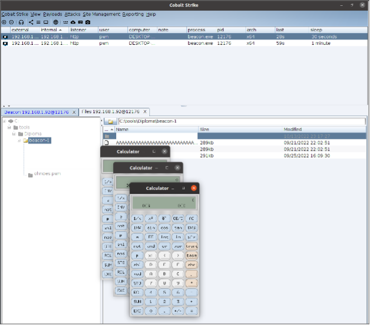This screenshot has height=325, width=370.
Task: Open screenshots via the camera toolbar icon
Action: [88, 22]
